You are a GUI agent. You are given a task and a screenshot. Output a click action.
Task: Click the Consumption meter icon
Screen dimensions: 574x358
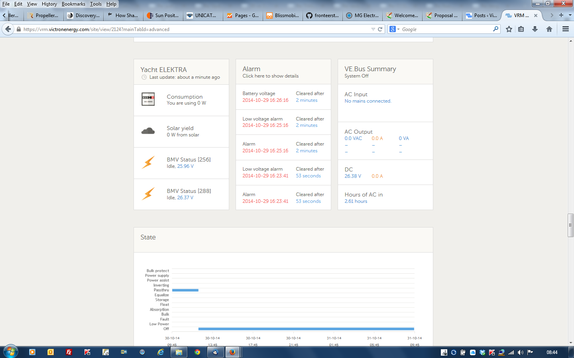[148, 99]
